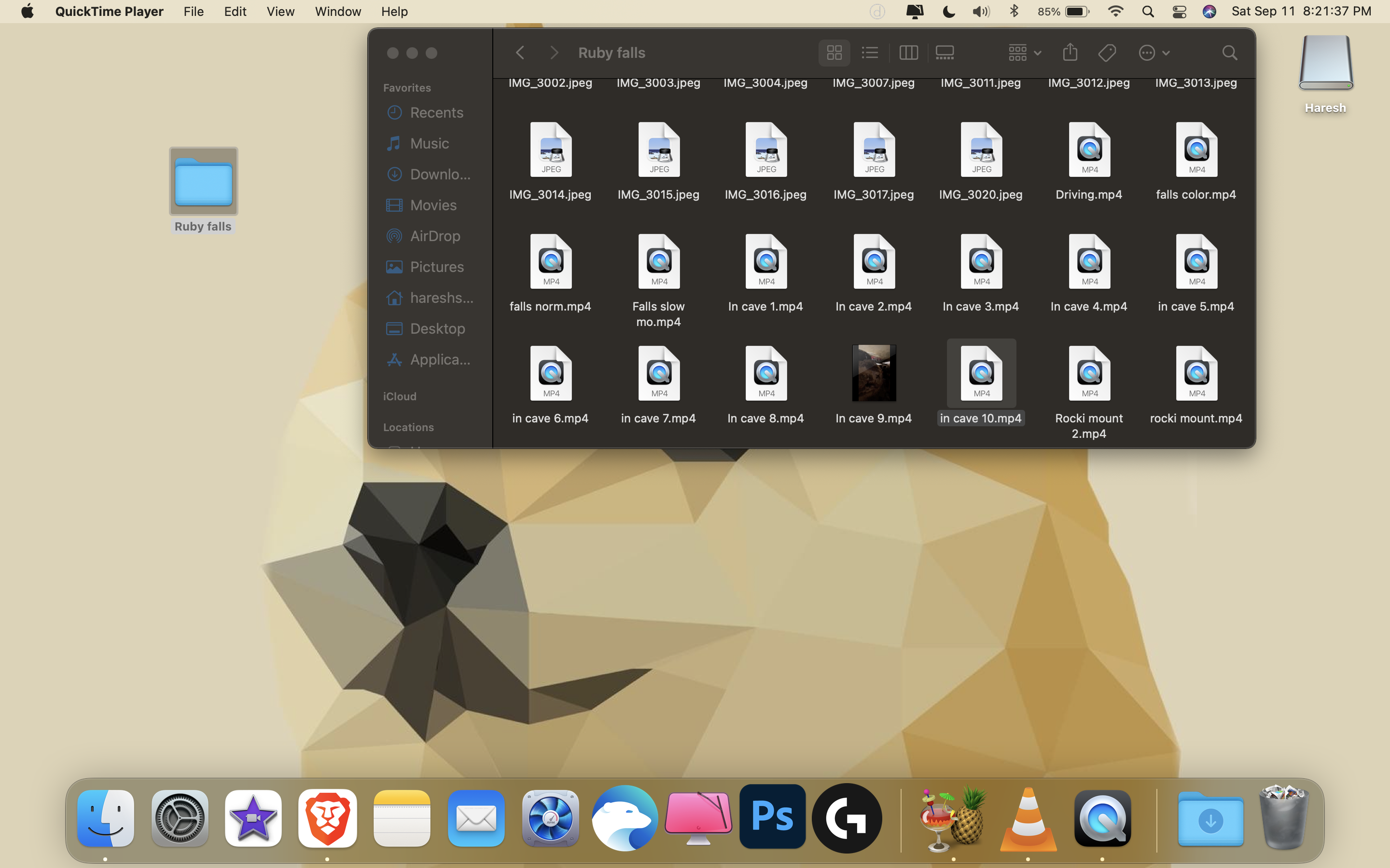Switch Finder to list view
The width and height of the screenshot is (1390, 868).
(x=870, y=53)
